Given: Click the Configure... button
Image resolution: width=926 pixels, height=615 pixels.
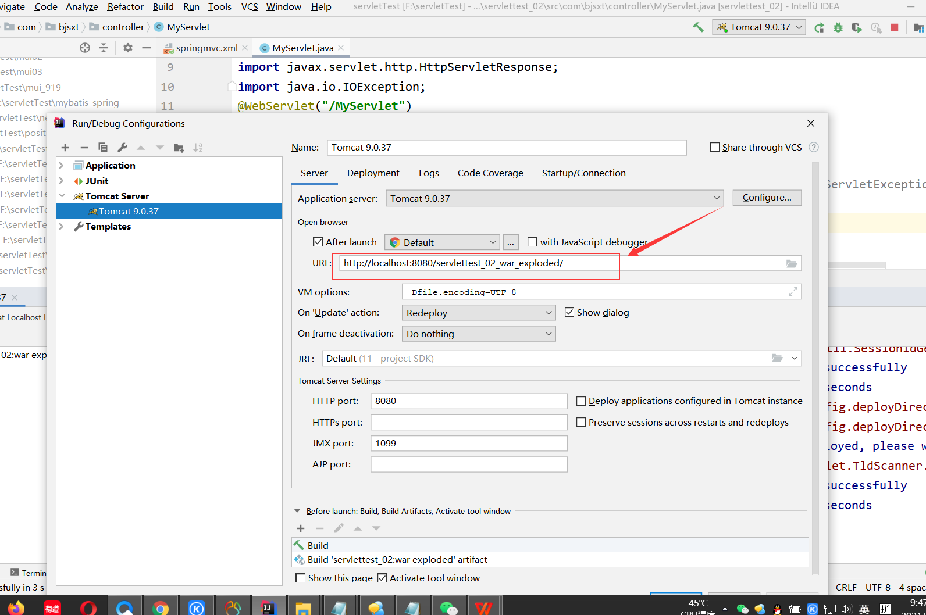Looking at the screenshot, I should (767, 198).
